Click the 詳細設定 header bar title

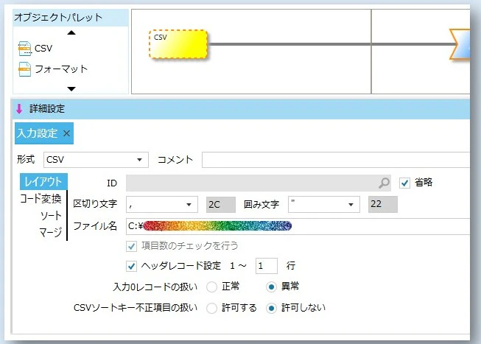point(47,108)
